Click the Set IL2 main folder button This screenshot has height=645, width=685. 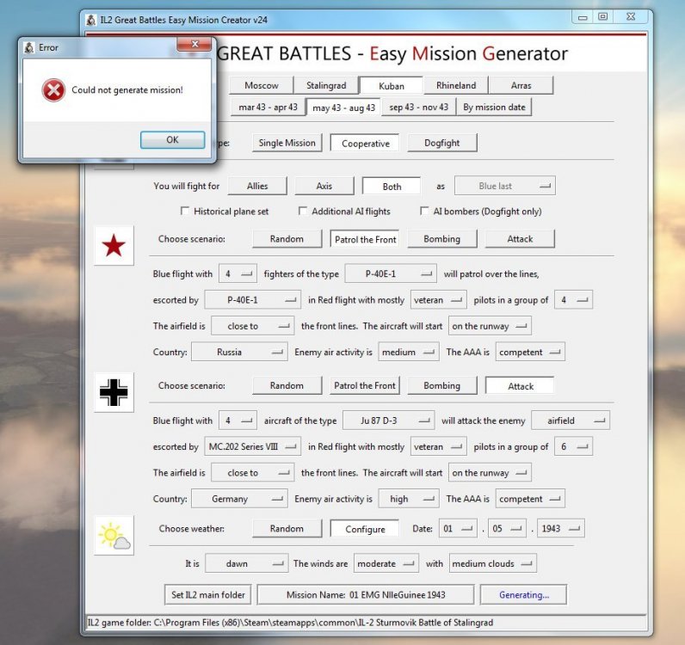207,594
